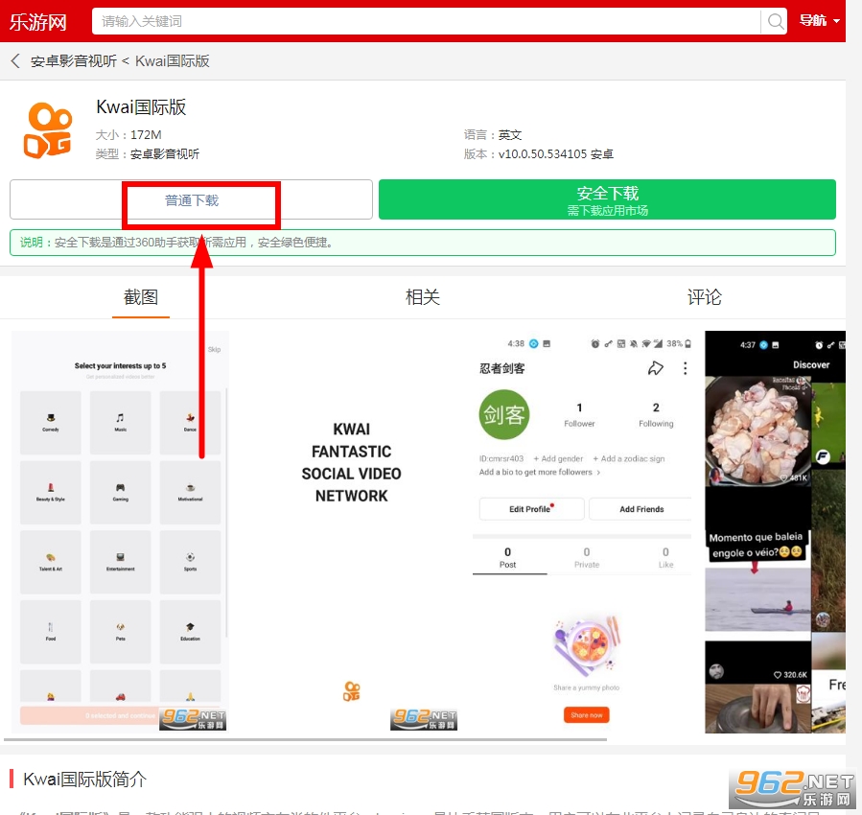Click the Kwai orange camera app icon

[x=48, y=130]
